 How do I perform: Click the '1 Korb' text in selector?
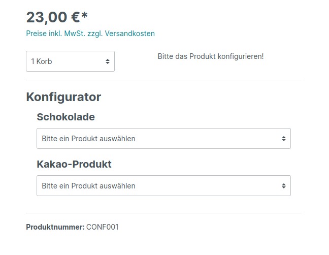(42, 61)
